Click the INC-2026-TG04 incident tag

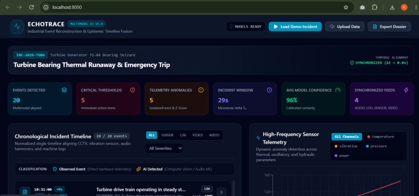pos(31,55)
